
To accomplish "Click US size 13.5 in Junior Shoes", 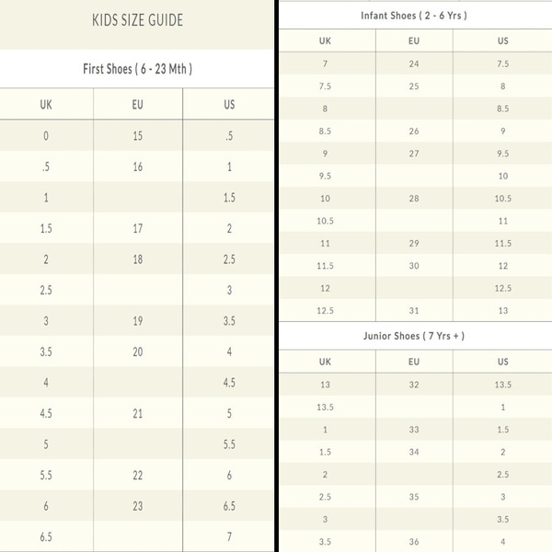I will pos(502,385).
